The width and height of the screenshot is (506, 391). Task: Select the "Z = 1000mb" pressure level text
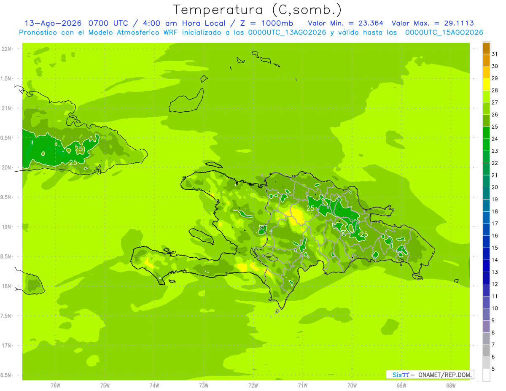pos(266,23)
